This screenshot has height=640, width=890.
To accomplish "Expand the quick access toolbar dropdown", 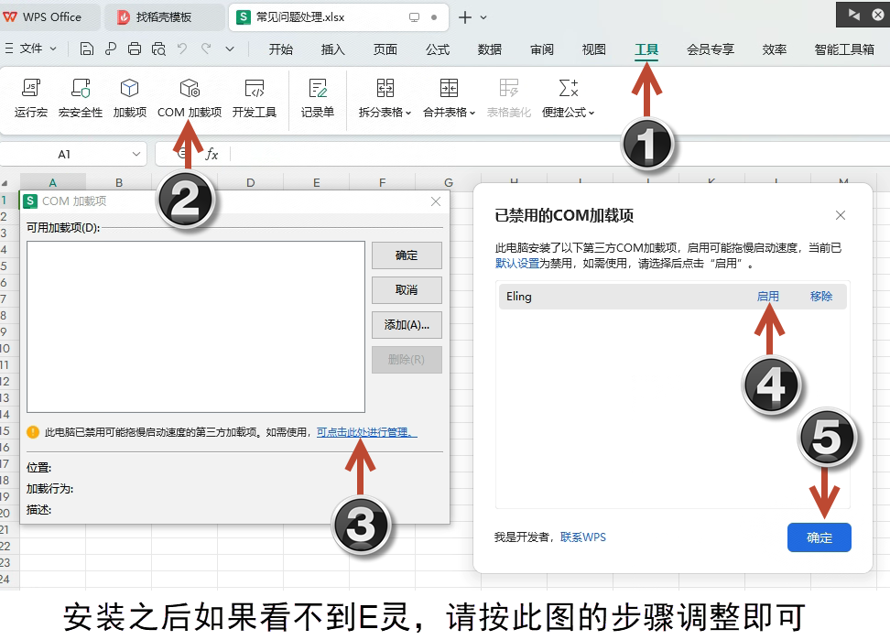I will click(230, 49).
